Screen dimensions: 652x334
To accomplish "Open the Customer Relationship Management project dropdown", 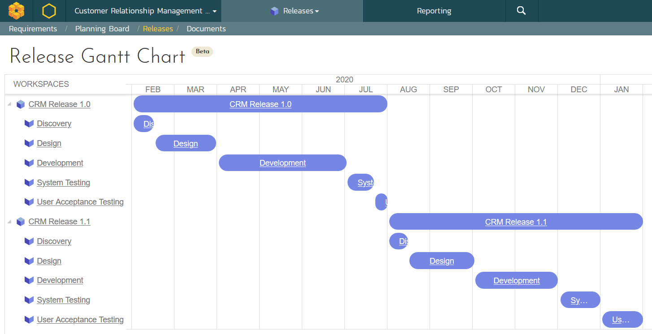I will pos(145,11).
